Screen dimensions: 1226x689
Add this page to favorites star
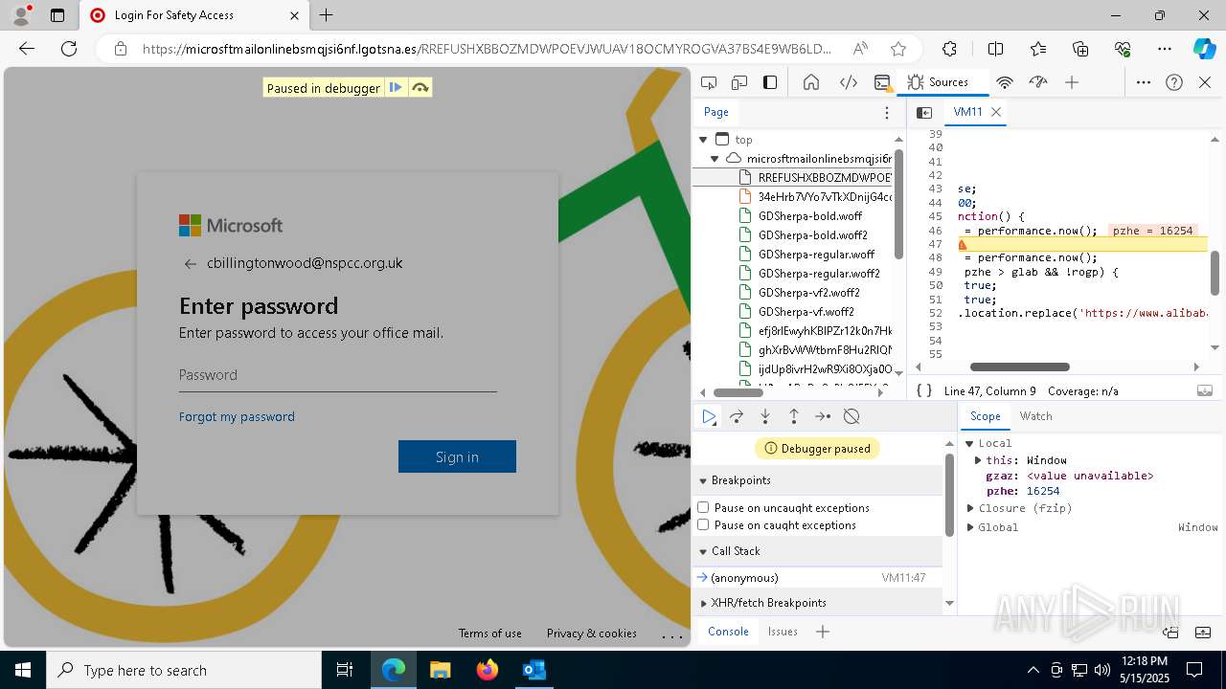point(897,49)
